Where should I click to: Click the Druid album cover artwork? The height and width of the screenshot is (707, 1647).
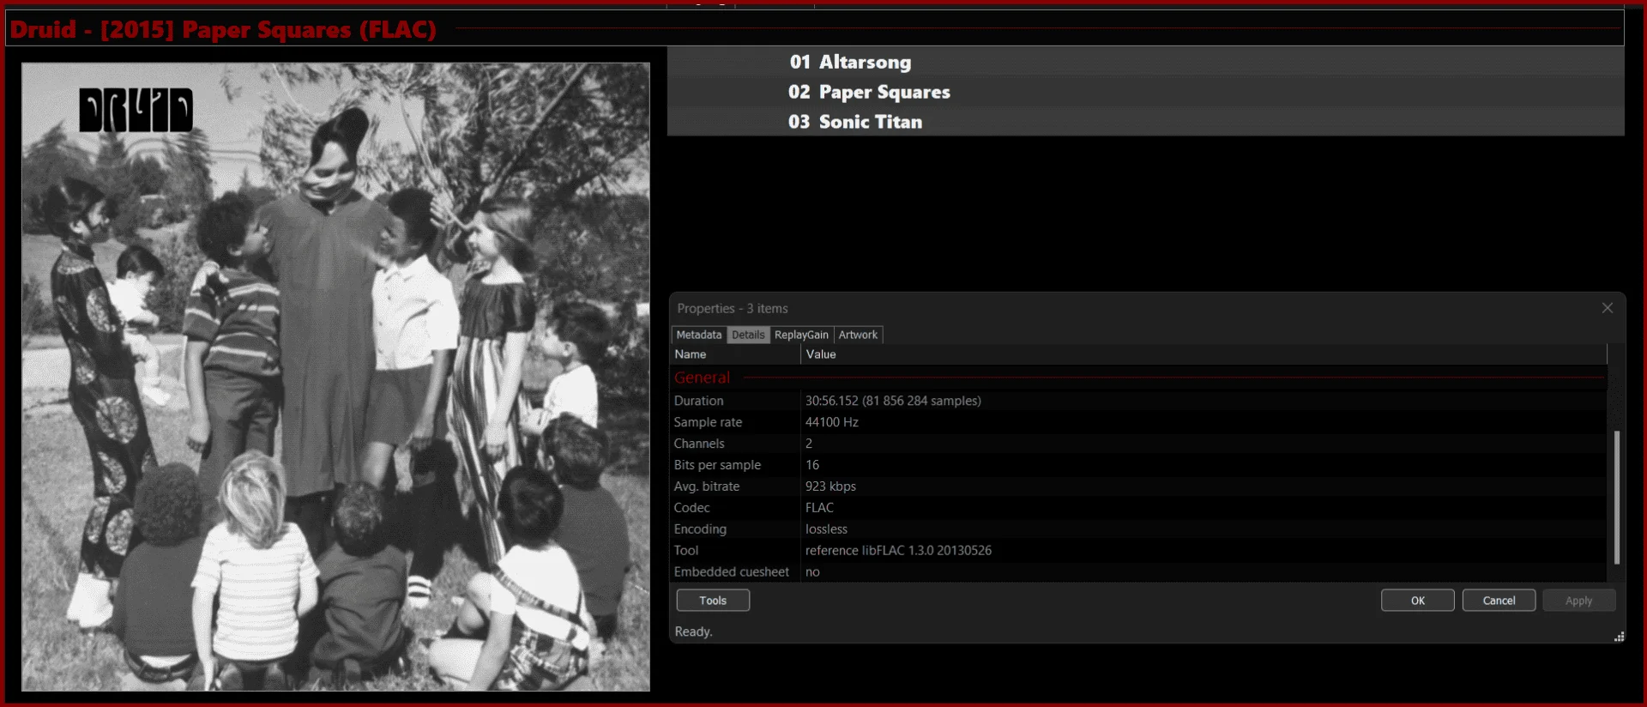coord(335,377)
